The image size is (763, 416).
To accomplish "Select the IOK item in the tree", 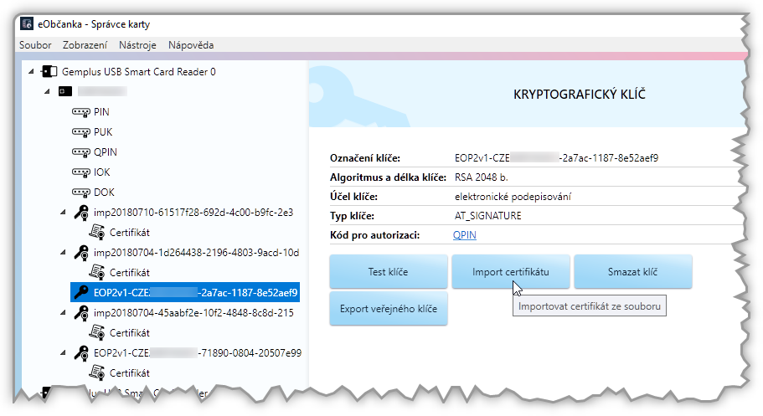I will [x=101, y=172].
